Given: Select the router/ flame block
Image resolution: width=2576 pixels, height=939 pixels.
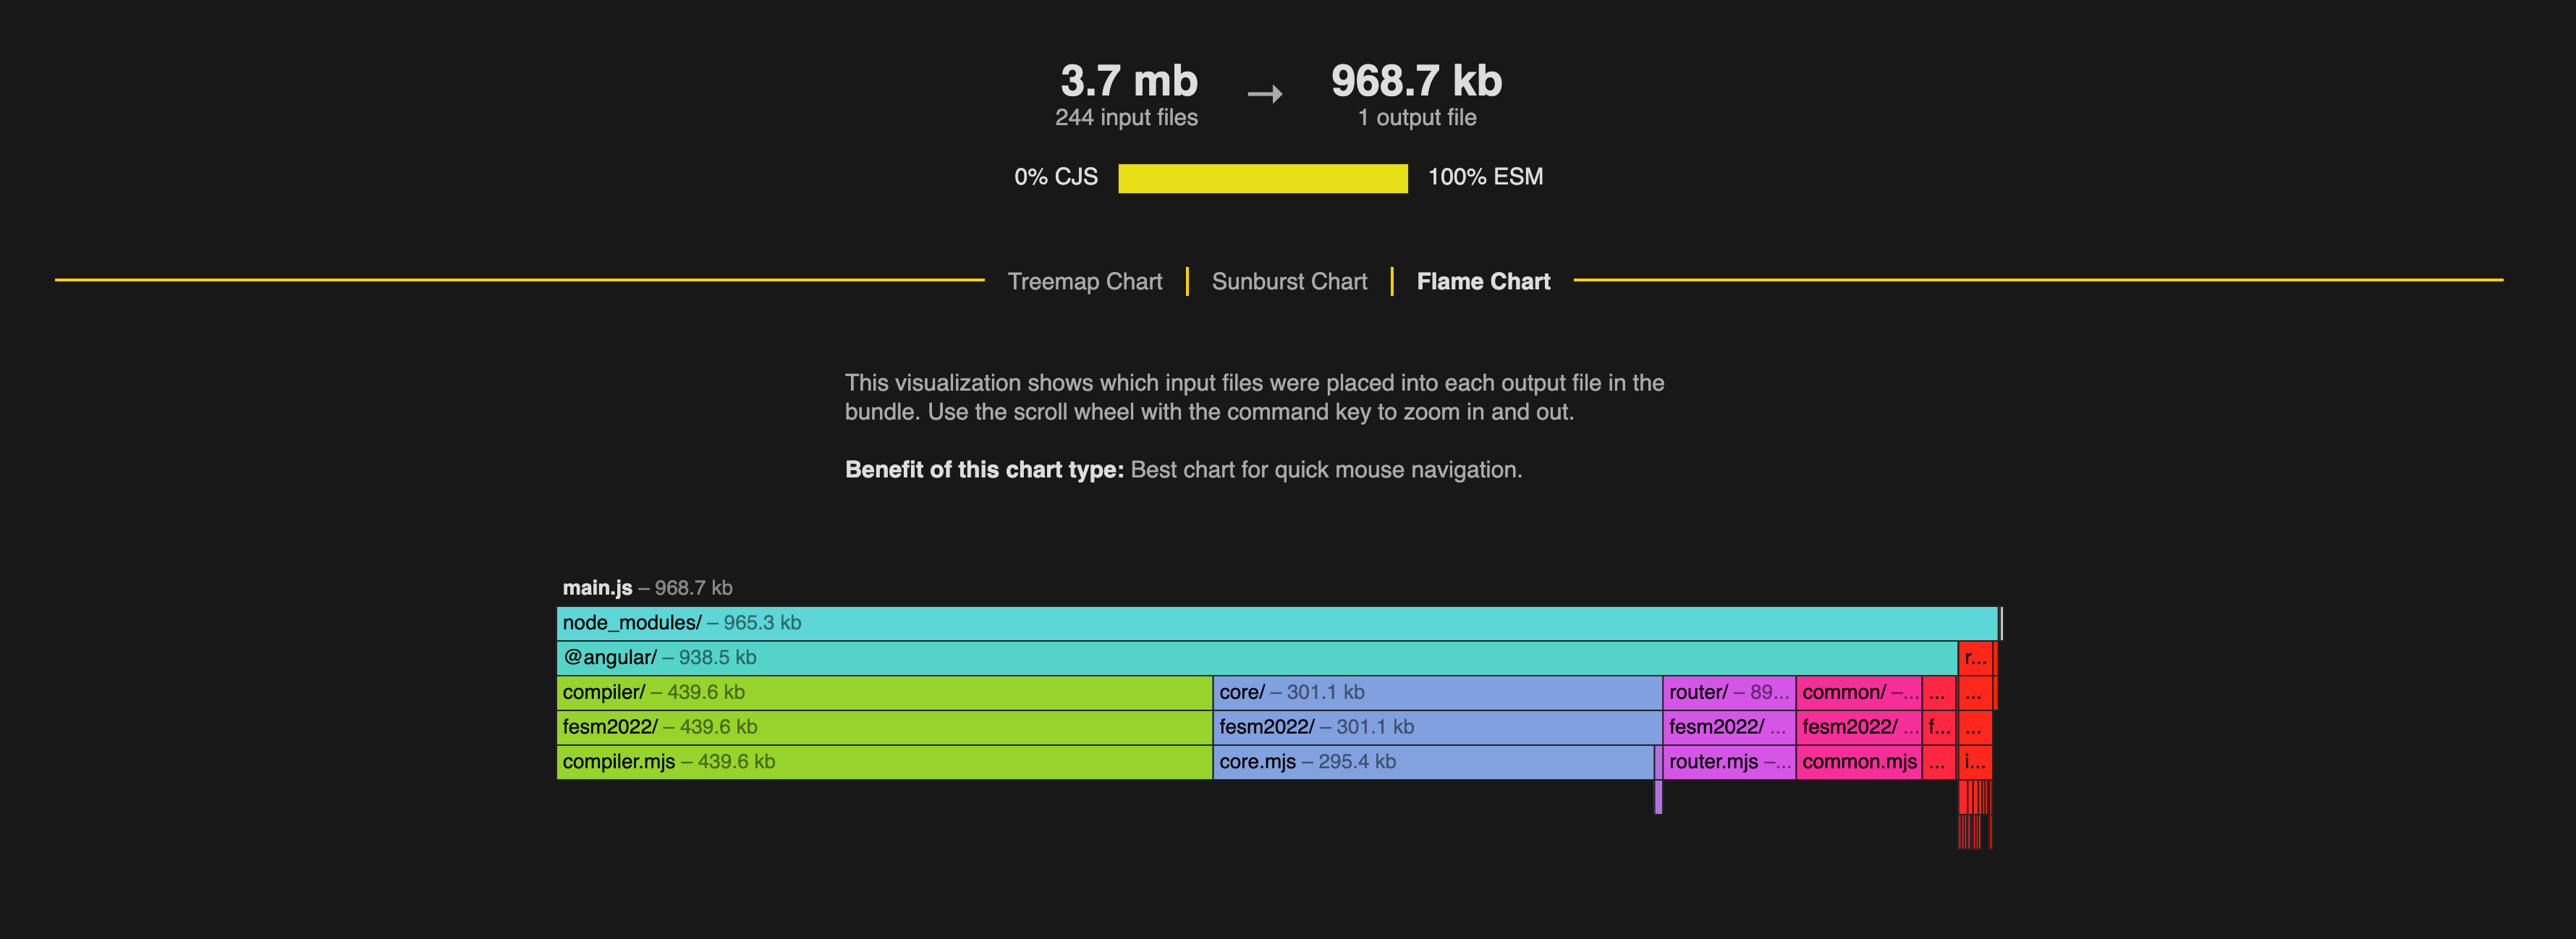Looking at the screenshot, I should pos(1729,692).
